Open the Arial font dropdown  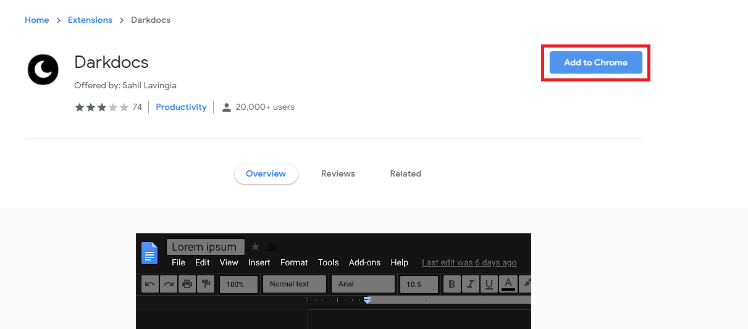click(363, 284)
